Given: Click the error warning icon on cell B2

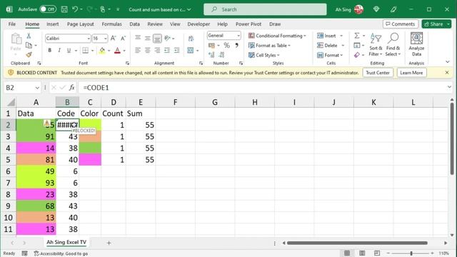Looking at the screenshot, I should (x=46, y=123).
